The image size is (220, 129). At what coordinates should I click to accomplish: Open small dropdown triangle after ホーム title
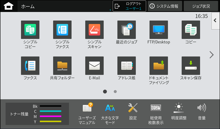(110, 10)
